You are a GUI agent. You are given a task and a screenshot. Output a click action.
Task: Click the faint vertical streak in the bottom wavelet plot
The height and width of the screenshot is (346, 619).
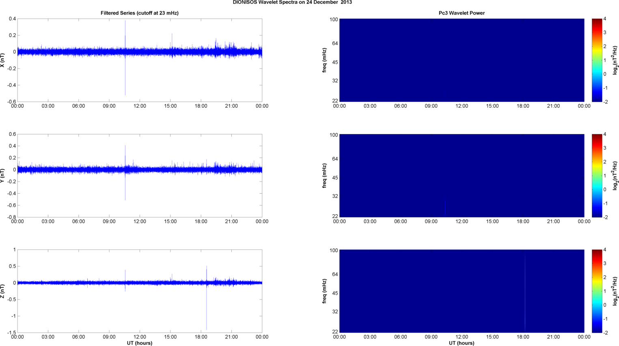coord(525,291)
